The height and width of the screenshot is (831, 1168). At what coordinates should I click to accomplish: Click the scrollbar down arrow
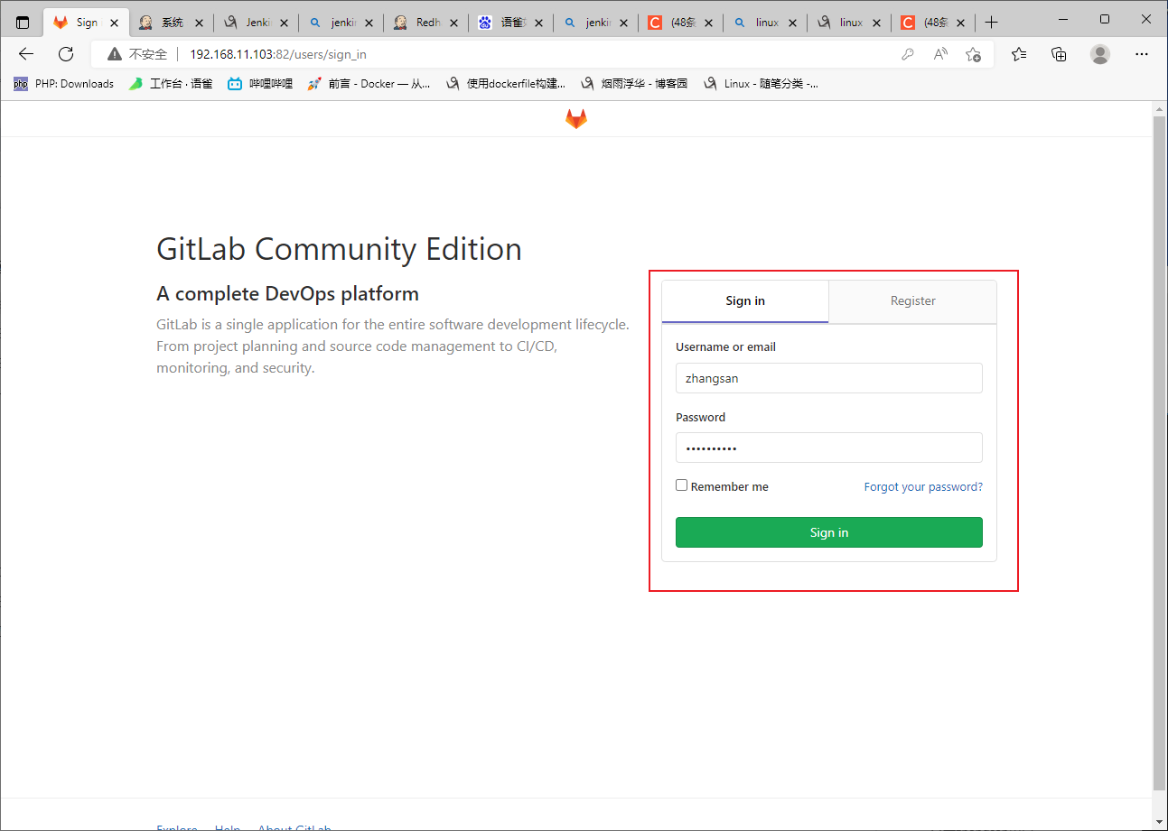pos(1160,822)
